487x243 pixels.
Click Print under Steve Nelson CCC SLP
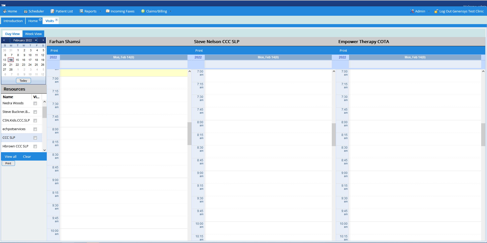[199, 50]
